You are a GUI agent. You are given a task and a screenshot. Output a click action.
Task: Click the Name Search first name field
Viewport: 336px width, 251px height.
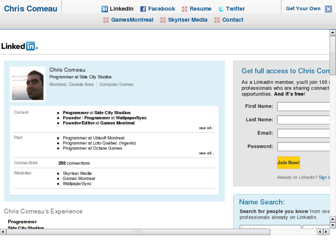[270, 227]
